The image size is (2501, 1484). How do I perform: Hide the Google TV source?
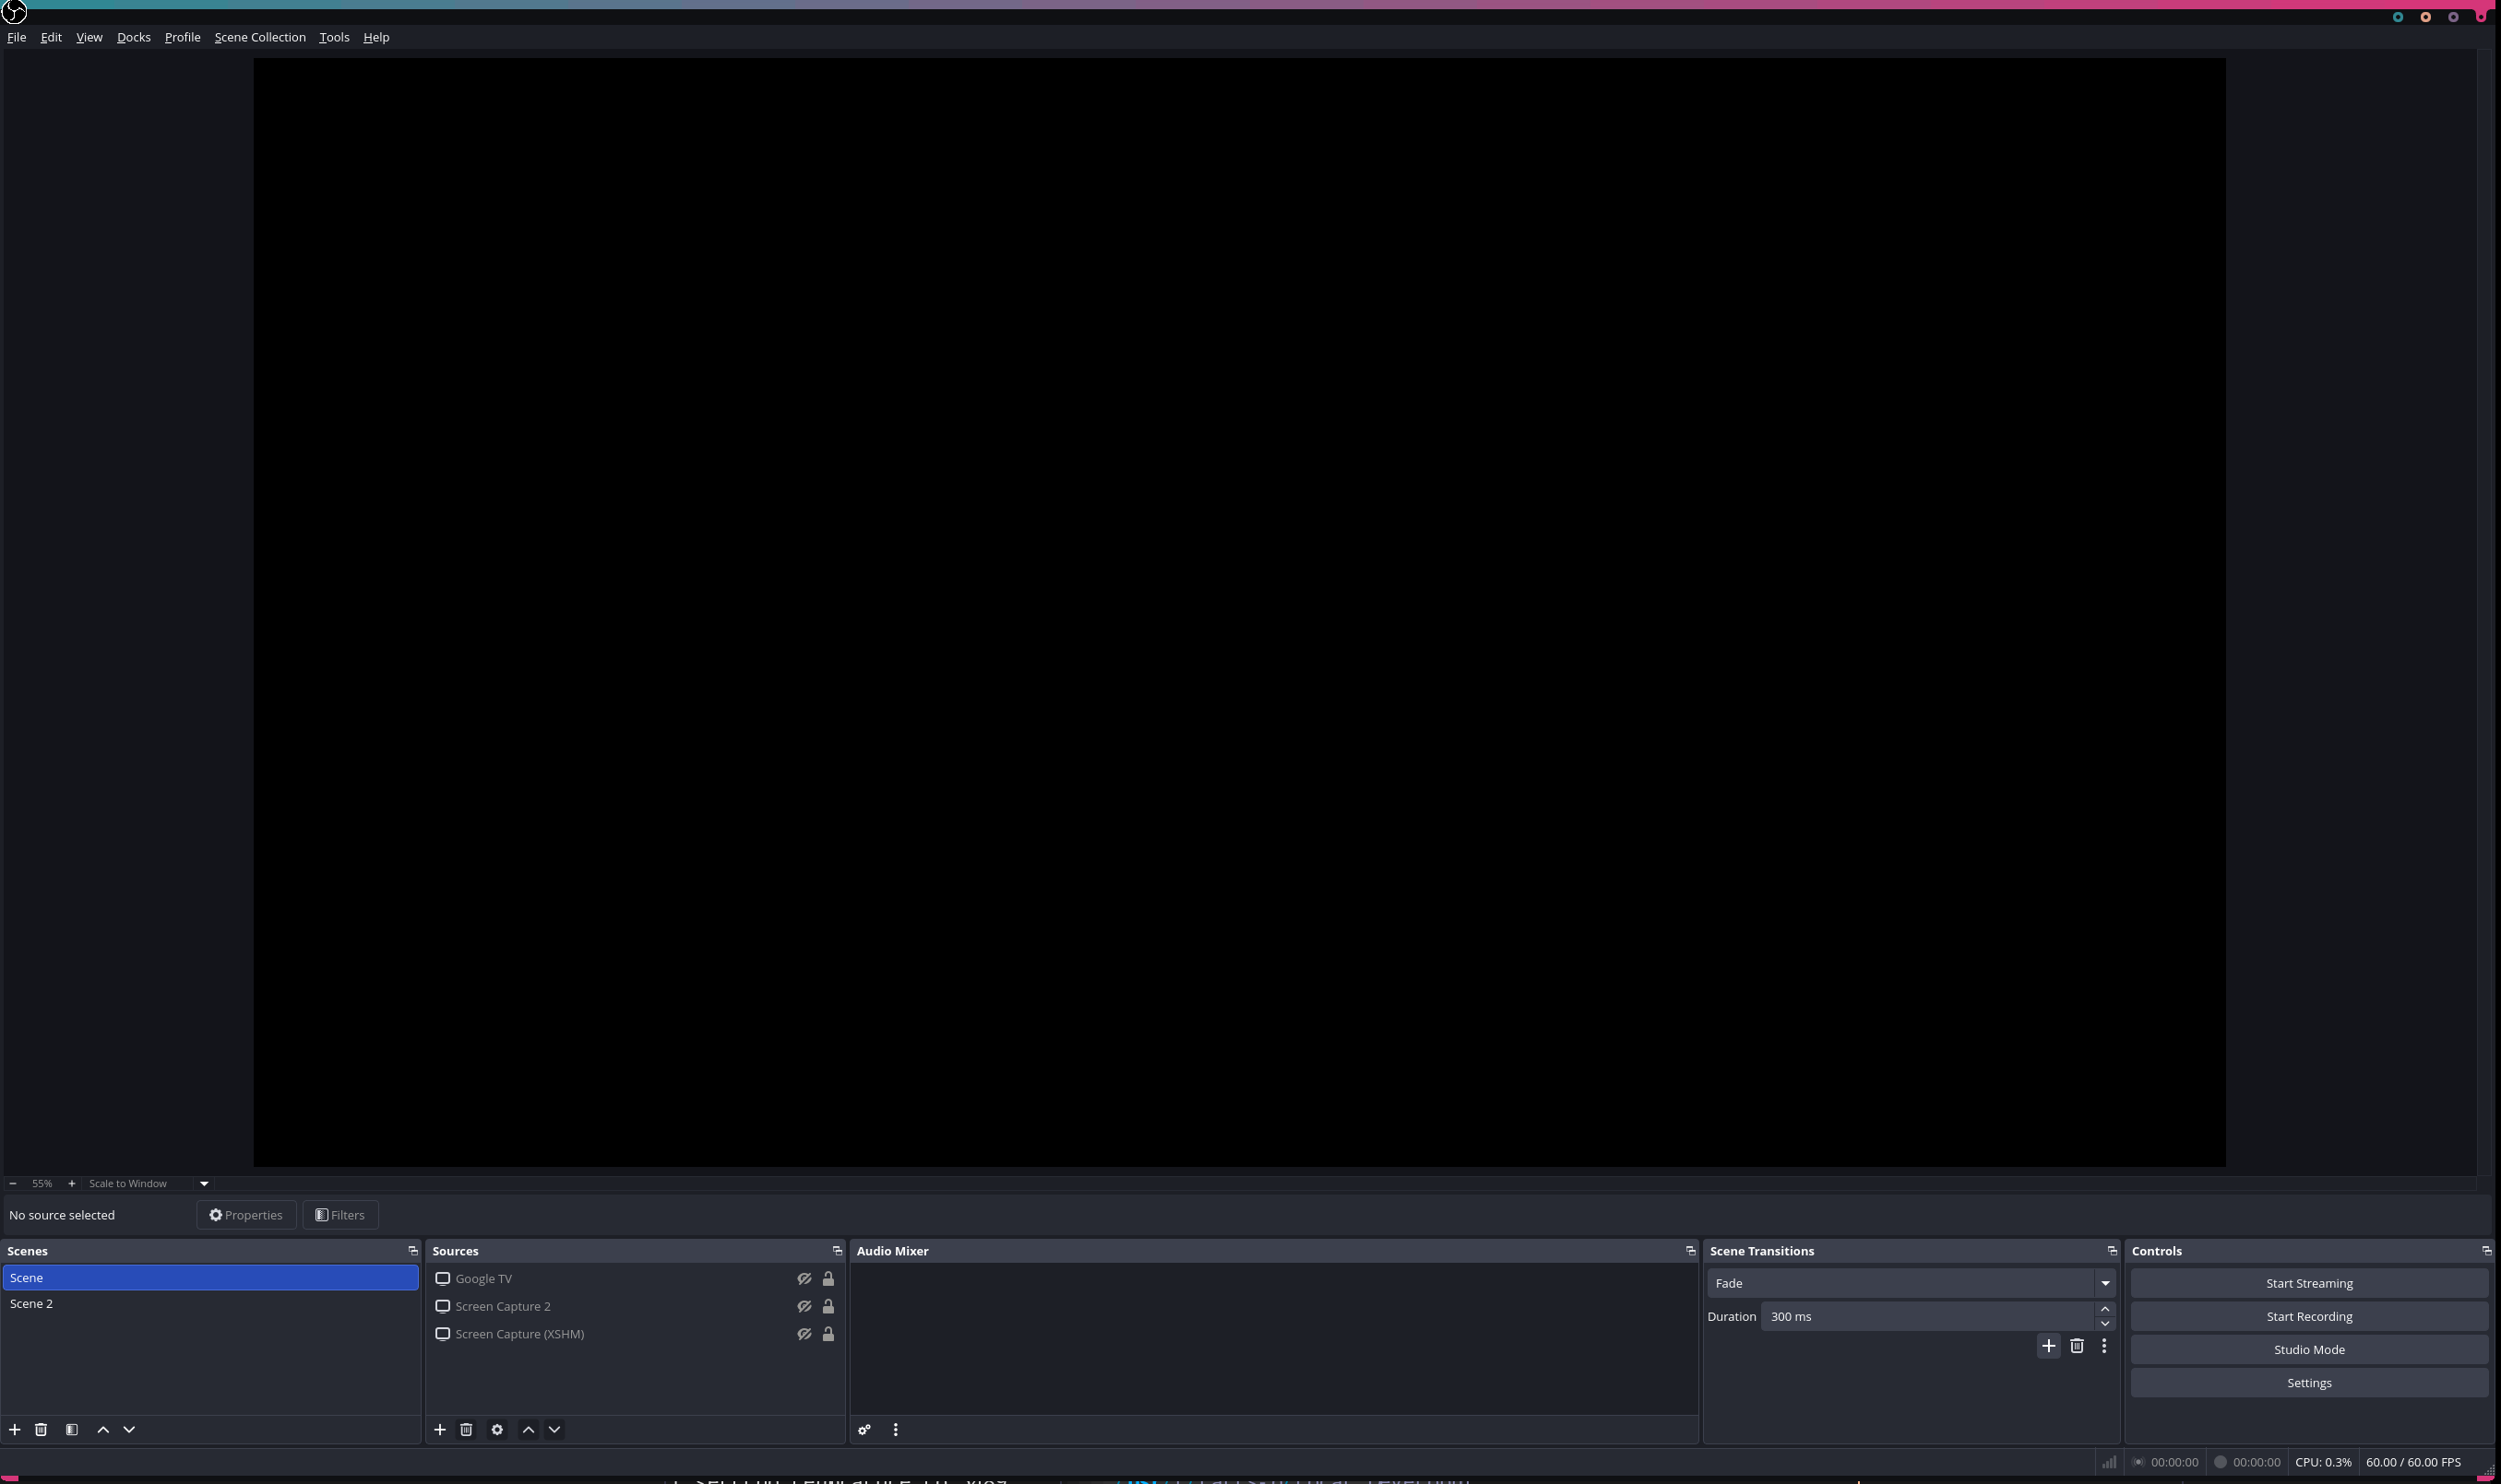804,1278
